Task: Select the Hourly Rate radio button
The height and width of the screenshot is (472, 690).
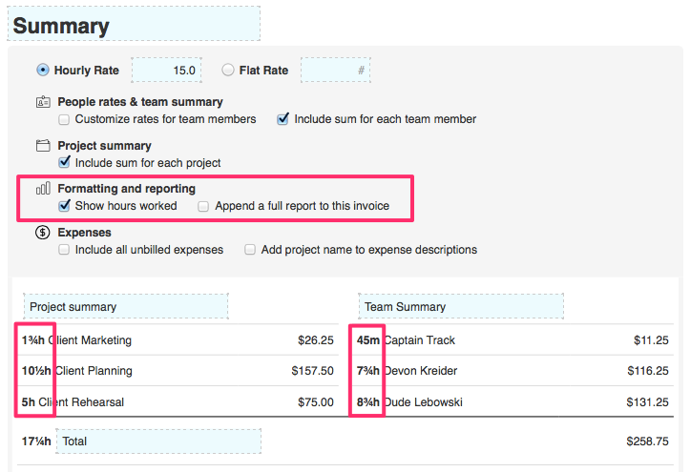Action: tap(43, 70)
